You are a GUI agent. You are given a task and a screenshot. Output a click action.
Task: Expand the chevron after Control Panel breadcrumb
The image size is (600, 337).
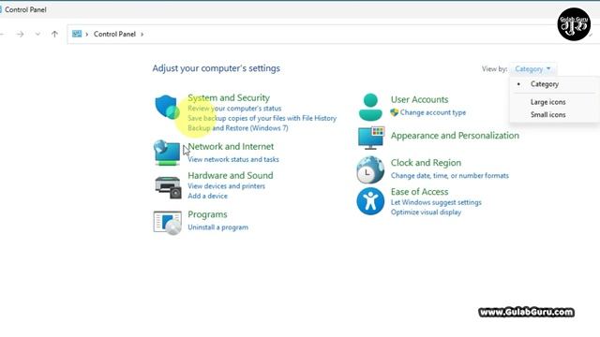pyautogui.click(x=142, y=35)
